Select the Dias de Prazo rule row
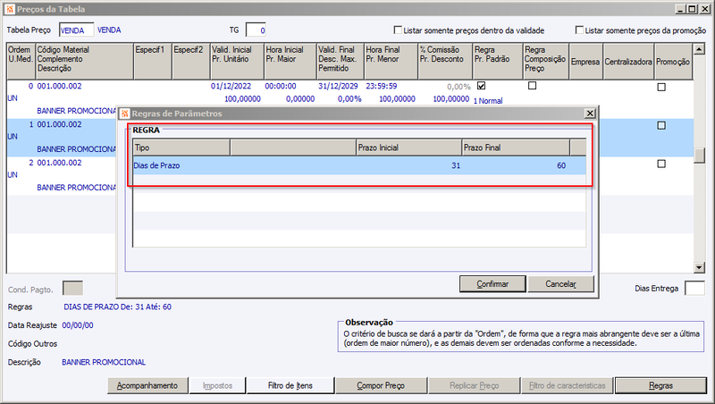Image resolution: width=715 pixels, height=404 pixels. (x=359, y=165)
